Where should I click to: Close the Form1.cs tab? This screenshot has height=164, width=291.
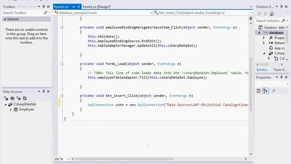79,7
